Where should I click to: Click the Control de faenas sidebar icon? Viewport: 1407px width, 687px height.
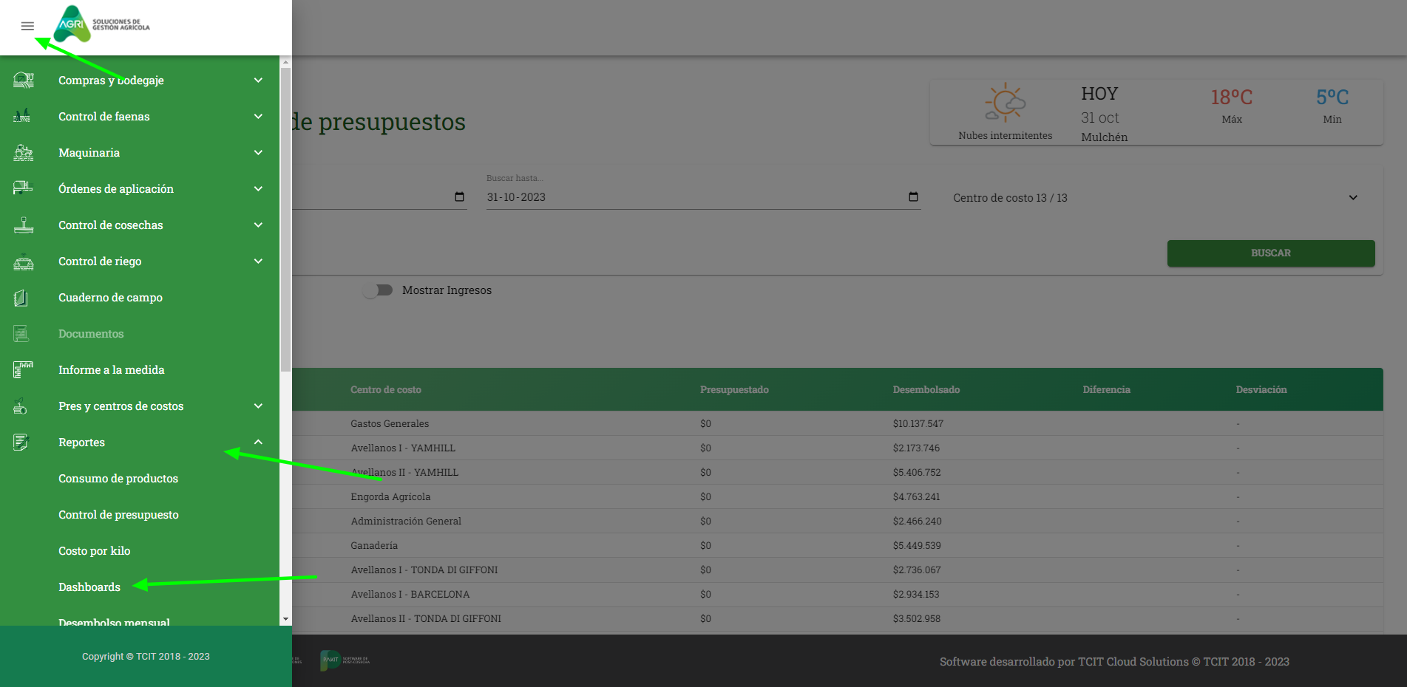[22, 116]
